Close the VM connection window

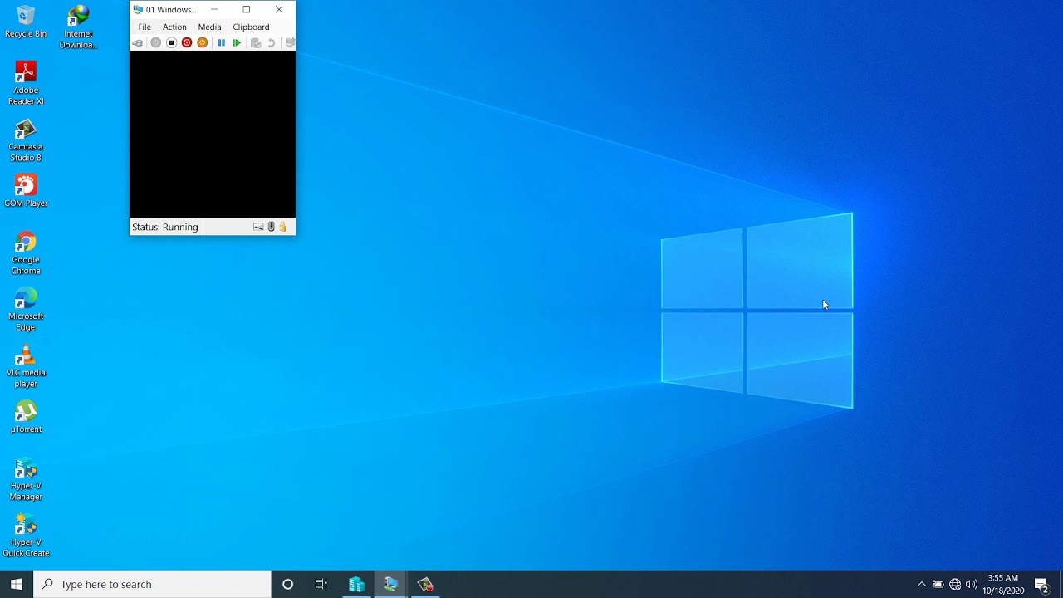(x=279, y=10)
